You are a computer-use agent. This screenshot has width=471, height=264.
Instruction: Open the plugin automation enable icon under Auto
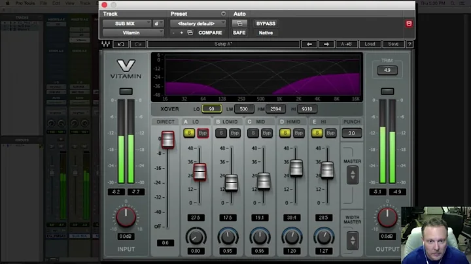click(x=239, y=24)
